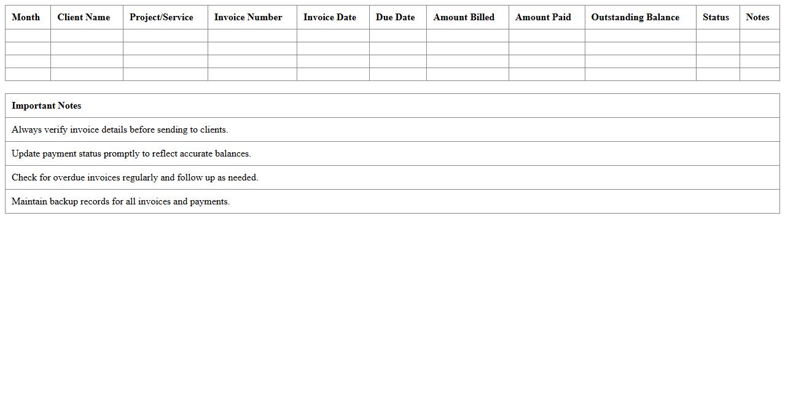Select the Invoice Number column header
This screenshot has height=399, width=785.
tap(248, 17)
